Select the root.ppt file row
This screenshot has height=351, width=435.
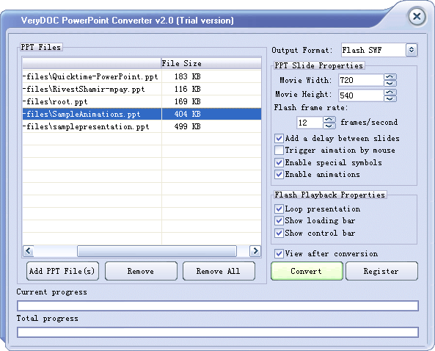pos(142,101)
